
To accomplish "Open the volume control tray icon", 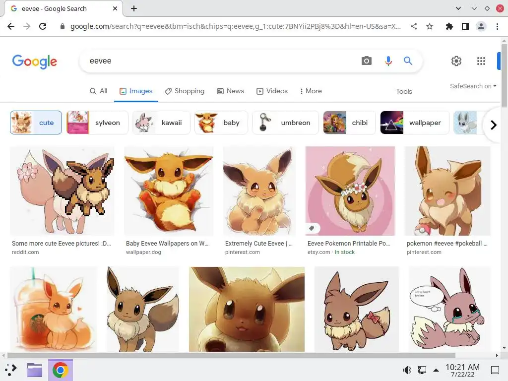I will 407,370.
